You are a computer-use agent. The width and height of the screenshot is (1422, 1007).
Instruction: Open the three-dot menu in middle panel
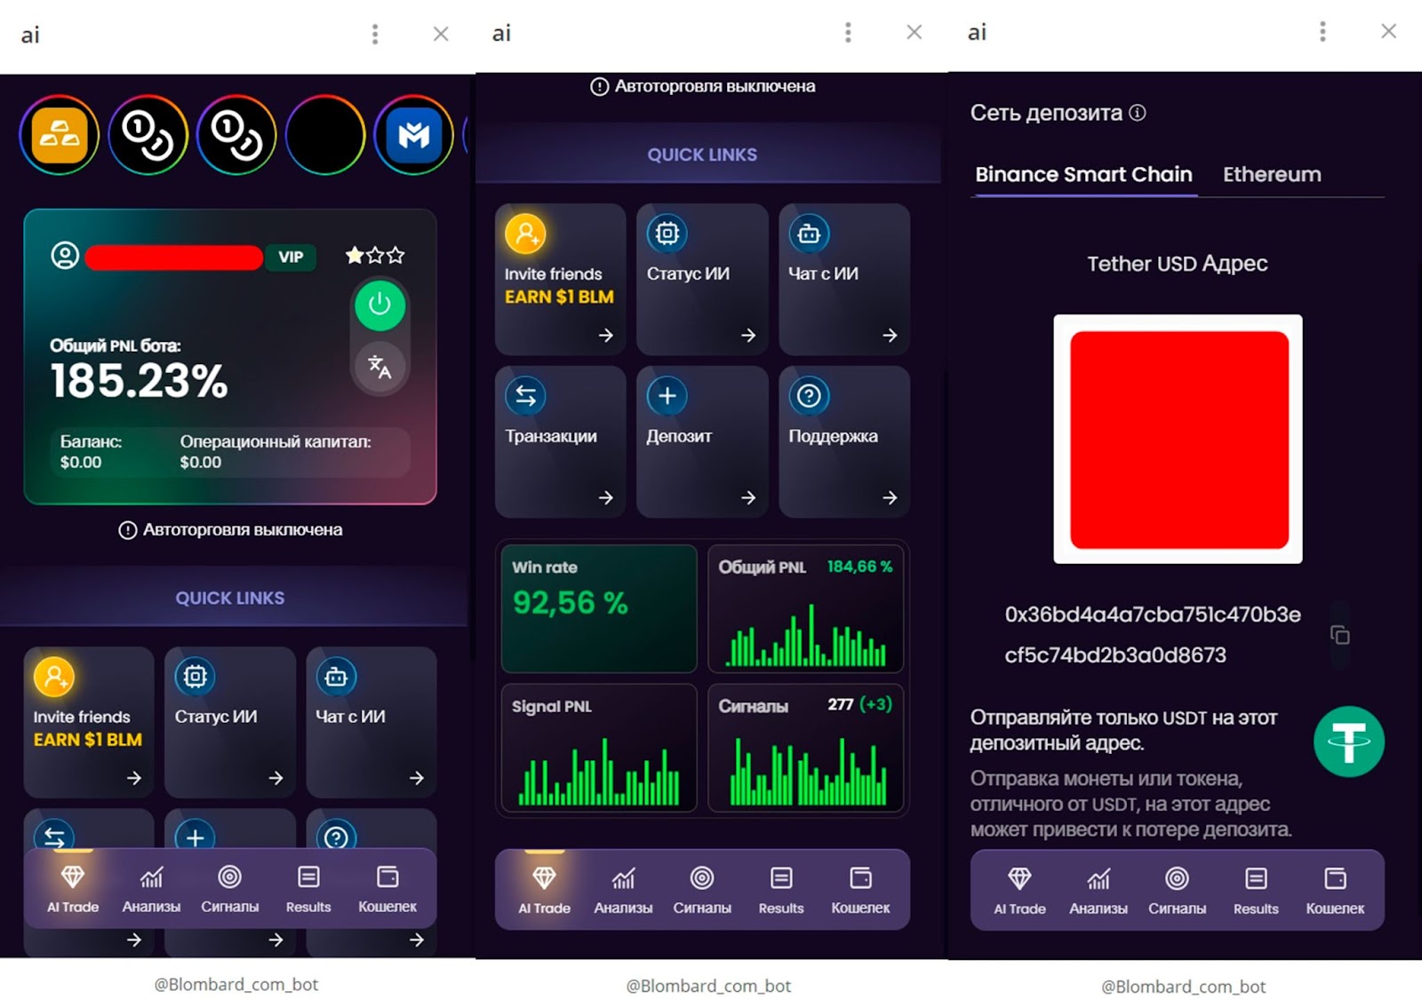(x=848, y=33)
